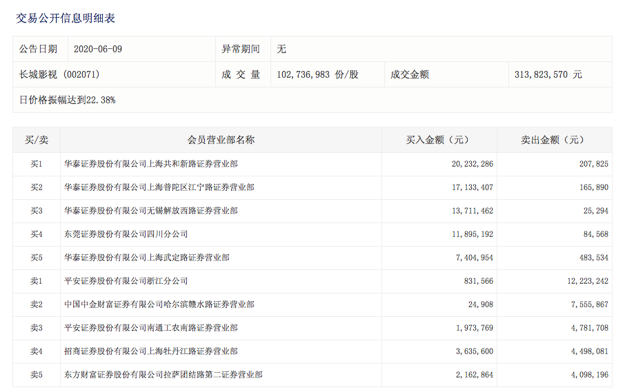This screenshot has width=625, height=392.
Task: Select the 日价格振幅达到22.38% reason text
Action: [68, 100]
